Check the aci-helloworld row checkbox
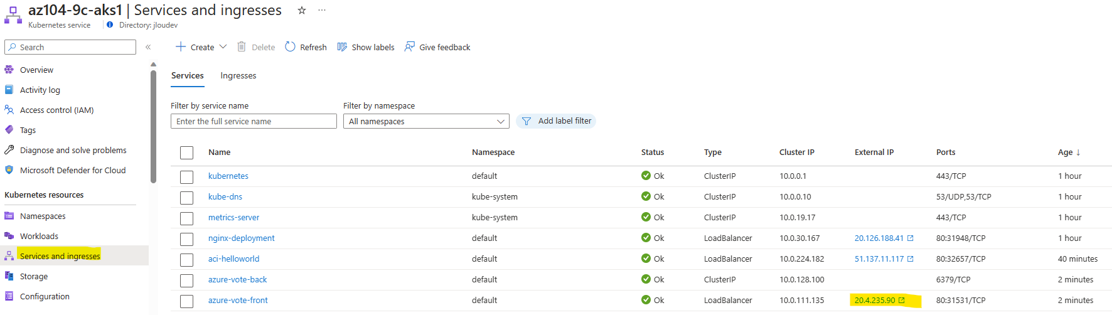 point(186,260)
